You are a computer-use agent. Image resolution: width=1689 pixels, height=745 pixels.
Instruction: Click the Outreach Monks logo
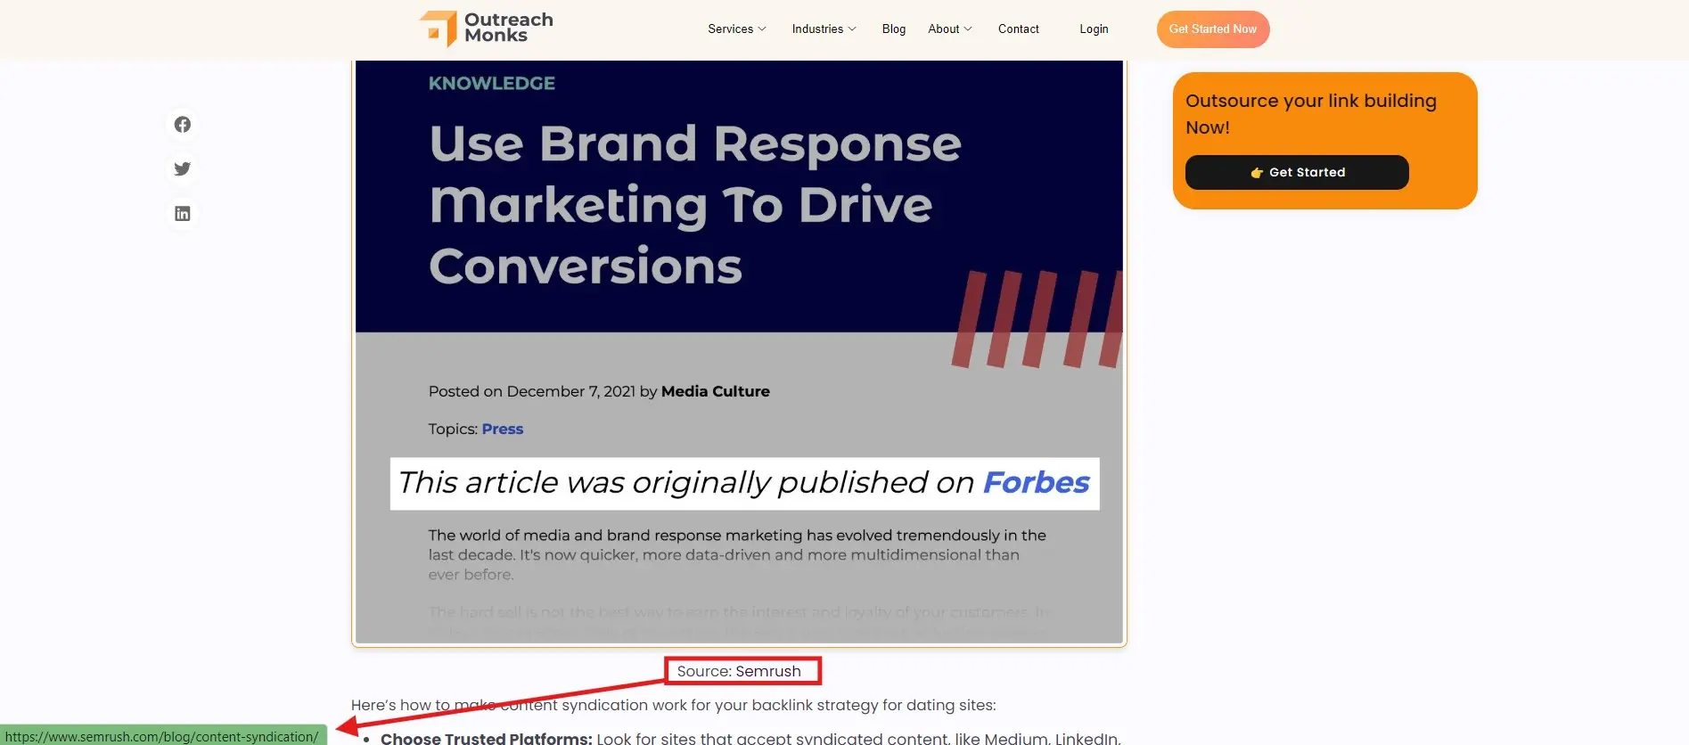[x=487, y=29]
